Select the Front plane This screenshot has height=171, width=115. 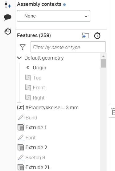[x=35, y=87]
